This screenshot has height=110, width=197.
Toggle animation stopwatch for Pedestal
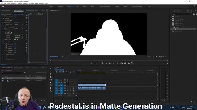pos(6,52)
